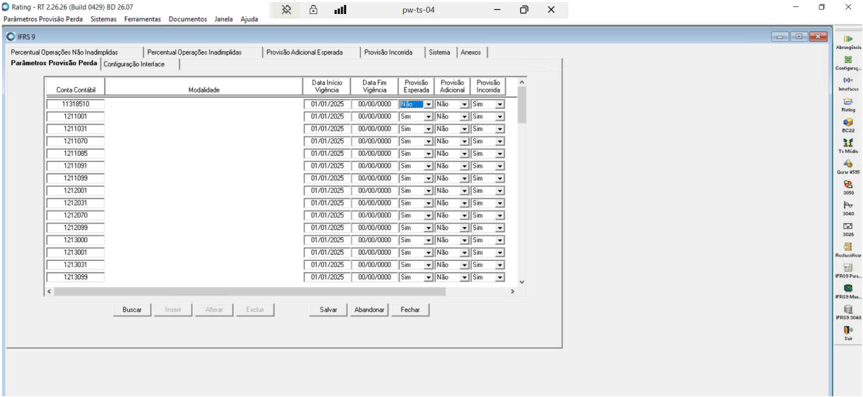Click the Buscar button
This screenshot has width=863, height=397.
coord(132,310)
